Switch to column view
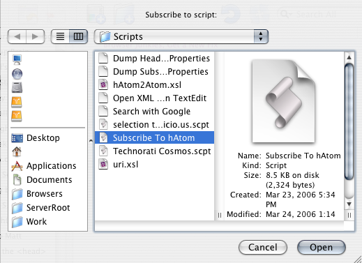The width and height of the screenshot is (362, 263). pyautogui.click(x=78, y=36)
